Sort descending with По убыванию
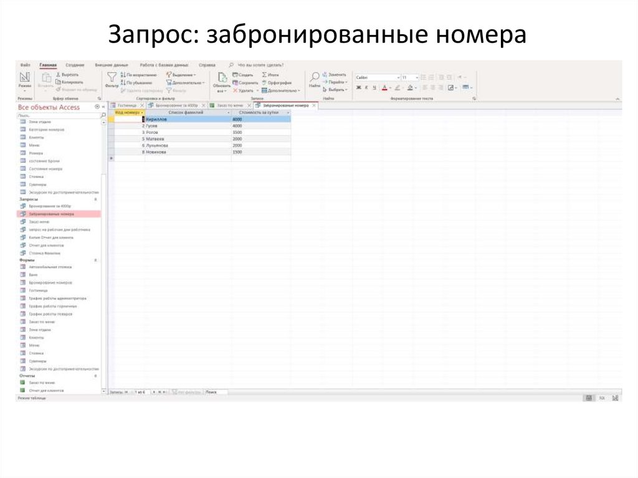Image resolution: width=638 pixels, height=478 pixels. coord(136,83)
